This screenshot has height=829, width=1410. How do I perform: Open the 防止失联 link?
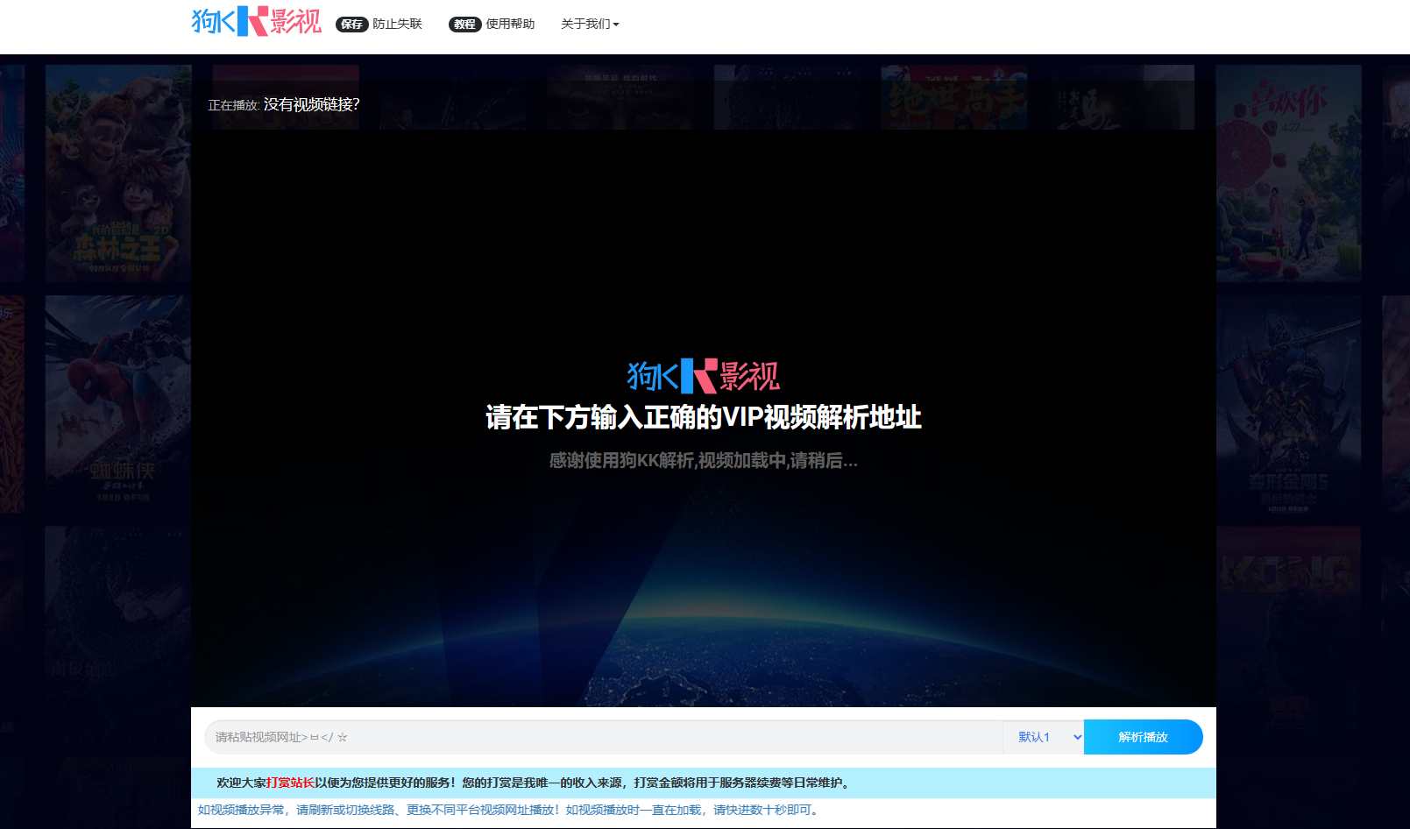coord(397,25)
